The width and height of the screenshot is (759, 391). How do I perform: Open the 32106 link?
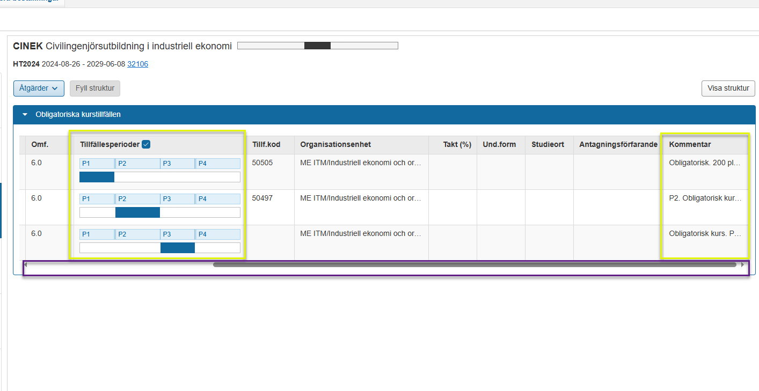click(x=137, y=64)
